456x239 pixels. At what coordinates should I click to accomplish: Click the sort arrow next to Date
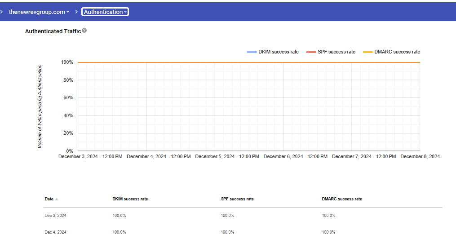pyautogui.click(x=57, y=199)
